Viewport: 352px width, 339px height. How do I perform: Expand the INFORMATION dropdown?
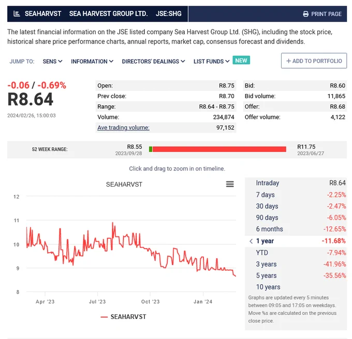(92, 61)
